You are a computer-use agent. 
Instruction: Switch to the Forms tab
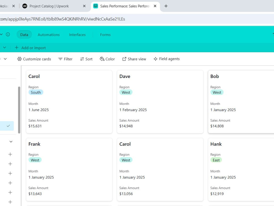click(105, 35)
